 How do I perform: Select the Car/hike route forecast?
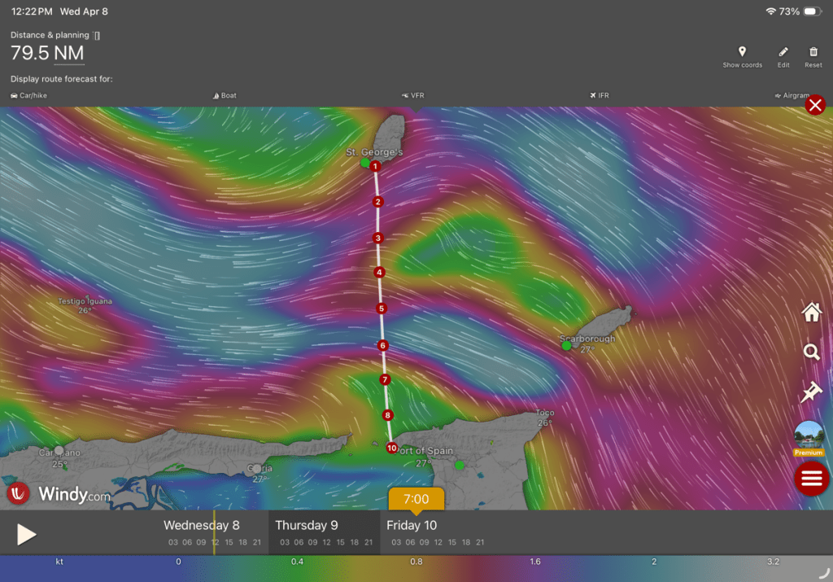29,96
